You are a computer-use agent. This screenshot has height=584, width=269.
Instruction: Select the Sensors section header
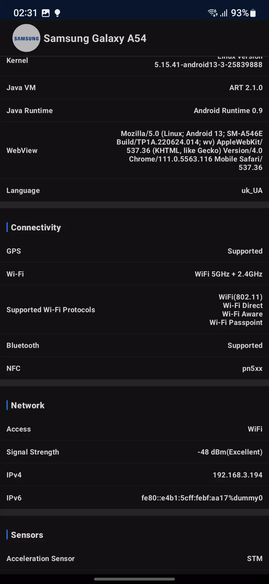pos(27,535)
